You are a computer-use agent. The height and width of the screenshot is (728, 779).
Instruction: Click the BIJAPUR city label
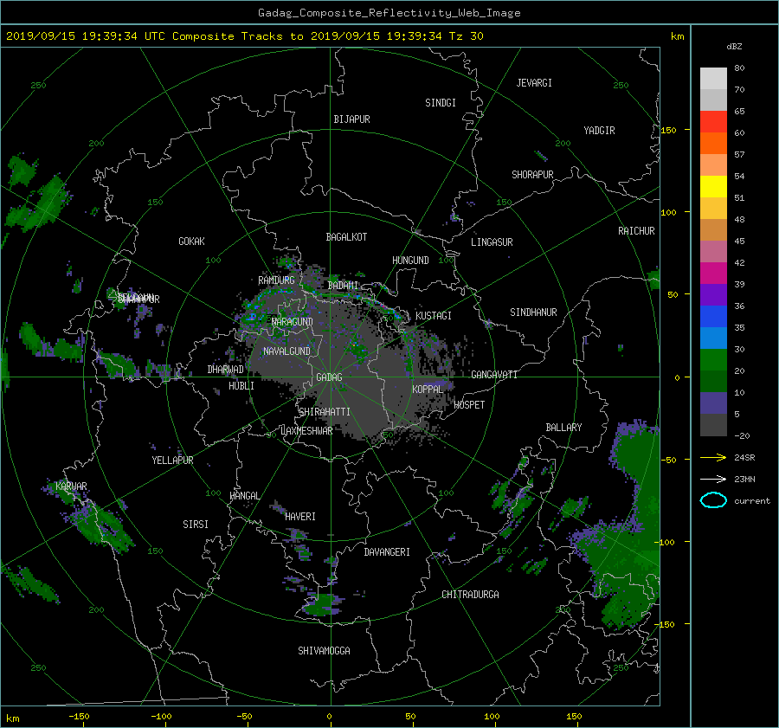click(351, 119)
